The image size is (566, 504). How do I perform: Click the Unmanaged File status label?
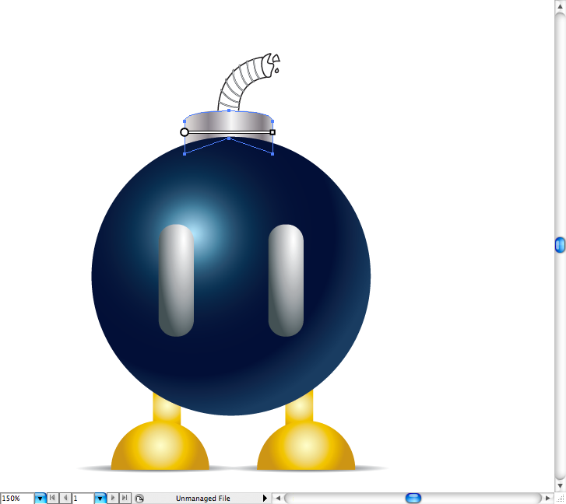(x=202, y=498)
